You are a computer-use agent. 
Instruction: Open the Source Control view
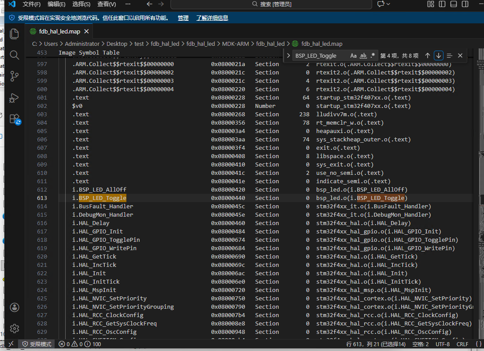pos(14,76)
